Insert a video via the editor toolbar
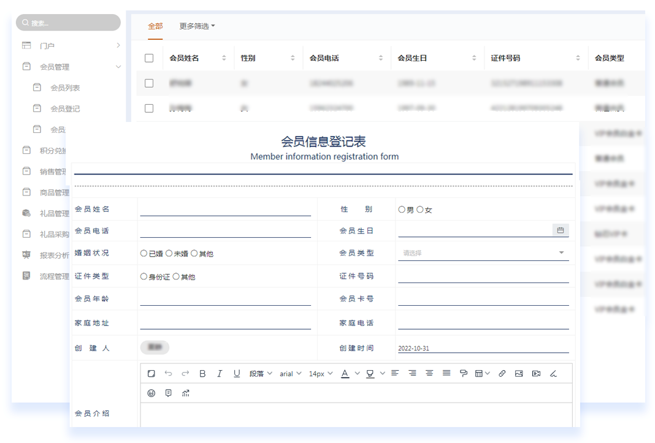Viewport: 655px width, 443px height. (535, 373)
